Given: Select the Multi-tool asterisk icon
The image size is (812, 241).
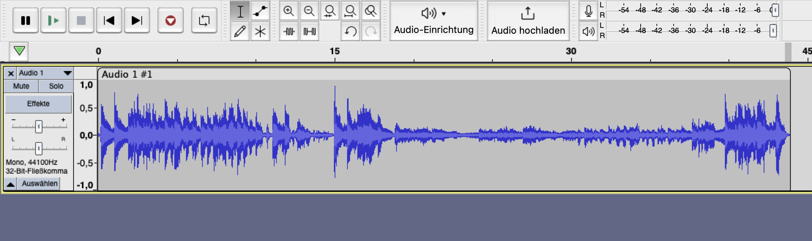Looking at the screenshot, I should pyautogui.click(x=260, y=31).
